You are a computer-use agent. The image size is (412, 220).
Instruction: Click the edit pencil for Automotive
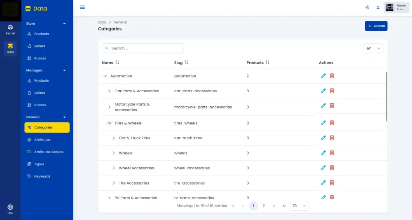tap(323, 76)
